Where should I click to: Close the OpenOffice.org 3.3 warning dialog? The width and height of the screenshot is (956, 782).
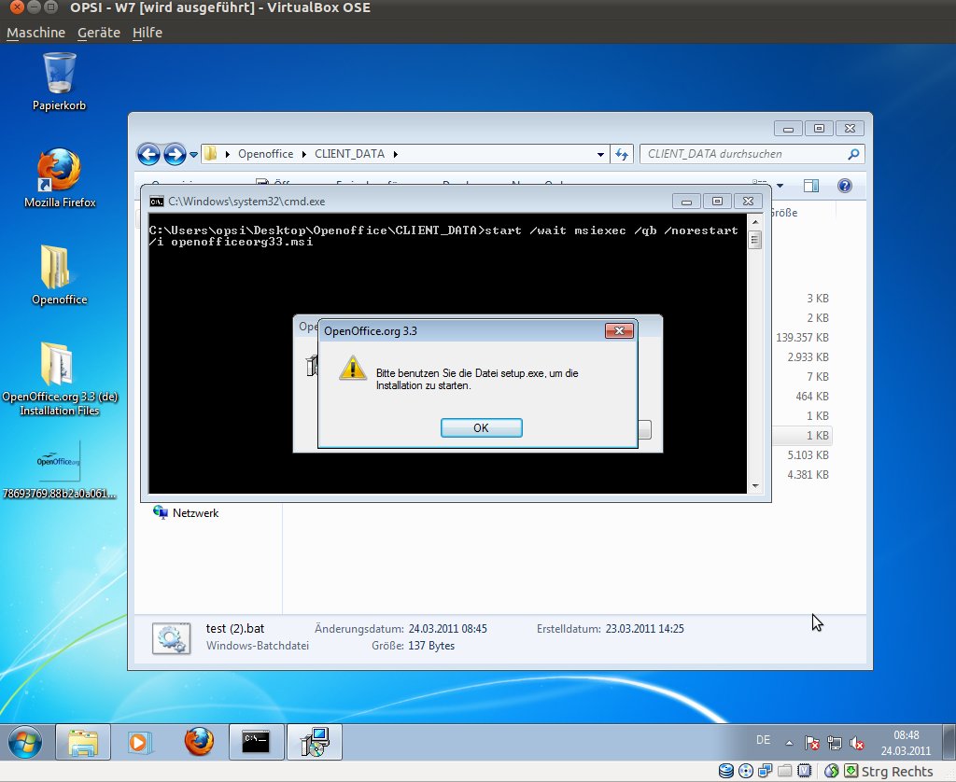pyautogui.click(x=619, y=331)
